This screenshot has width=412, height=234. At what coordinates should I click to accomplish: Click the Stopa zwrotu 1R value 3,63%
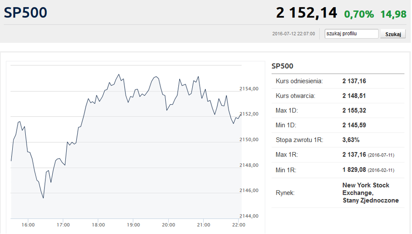pyautogui.click(x=351, y=140)
